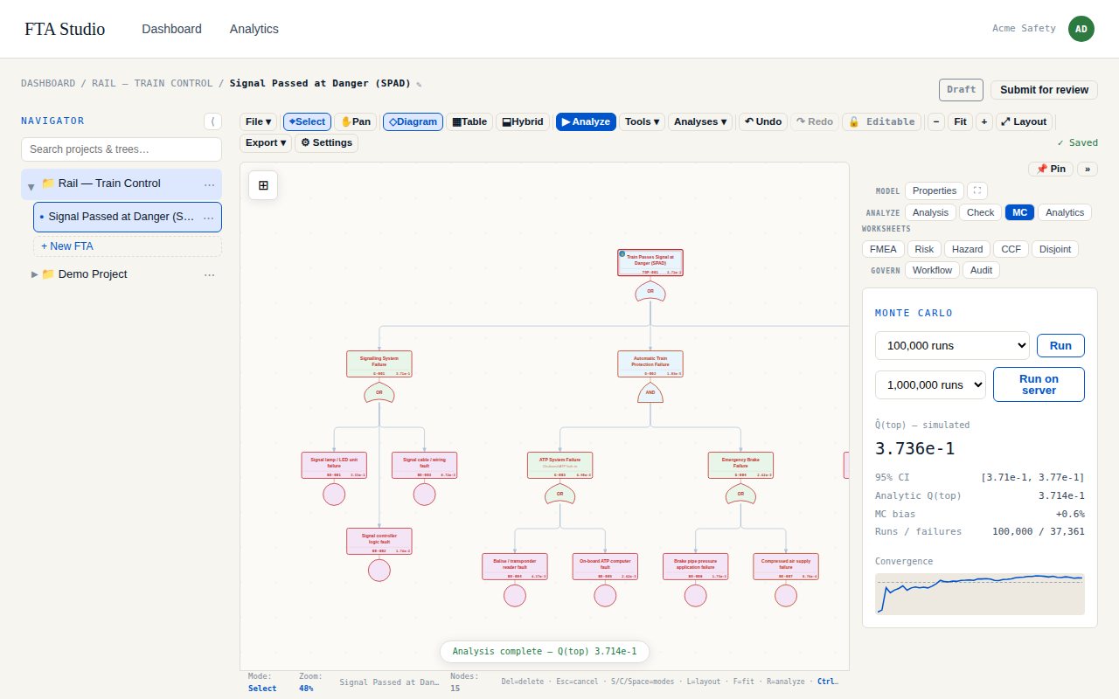Toggle the Editable lock button
The width and height of the screenshot is (1119, 699).
click(x=881, y=121)
